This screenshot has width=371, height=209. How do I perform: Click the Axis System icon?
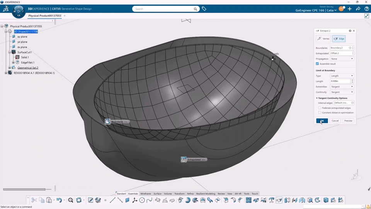(134, 200)
